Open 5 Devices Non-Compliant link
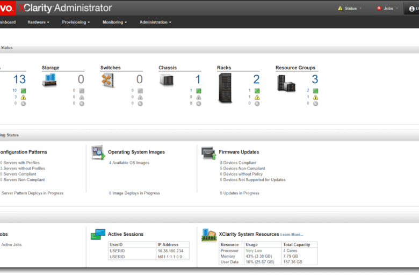Screen dimensions: 419x277 click(242, 168)
